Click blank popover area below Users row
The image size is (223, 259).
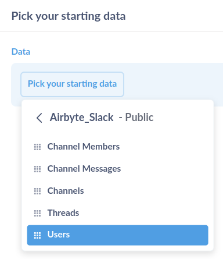coord(117,248)
